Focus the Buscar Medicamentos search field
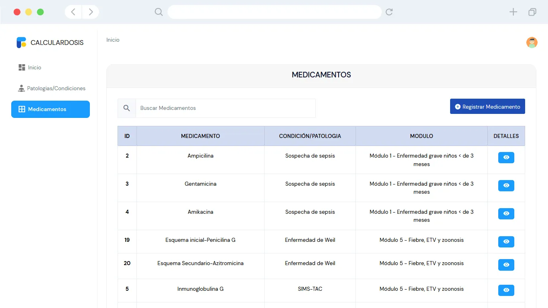 point(225,108)
